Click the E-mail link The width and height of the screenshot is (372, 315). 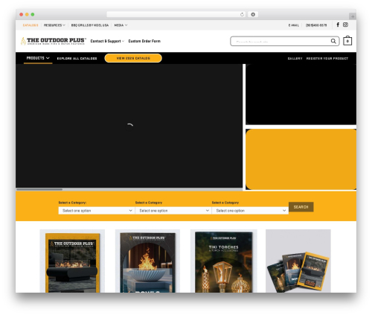pos(294,25)
